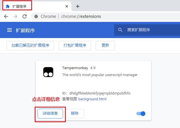The image size is (180, 128).
Task: Reload the extensions page
Action: (25, 16)
